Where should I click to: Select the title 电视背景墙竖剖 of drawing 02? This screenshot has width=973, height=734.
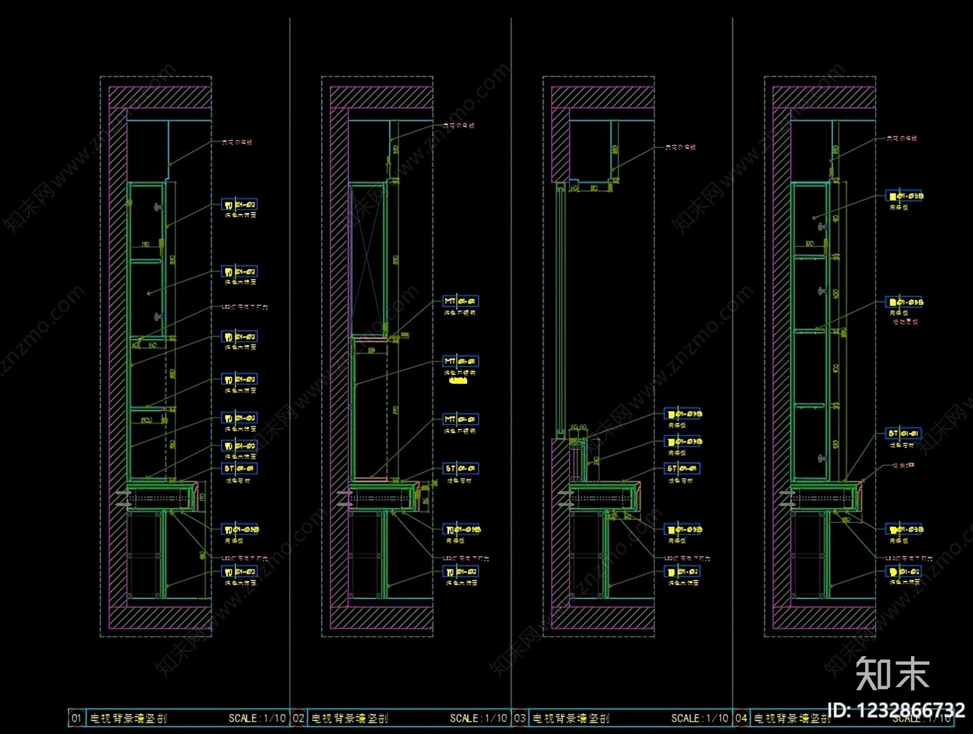pos(350,718)
